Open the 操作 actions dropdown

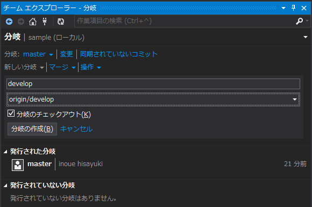point(91,67)
